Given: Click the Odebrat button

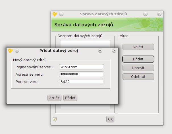Looking at the screenshot, I should (138, 76).
